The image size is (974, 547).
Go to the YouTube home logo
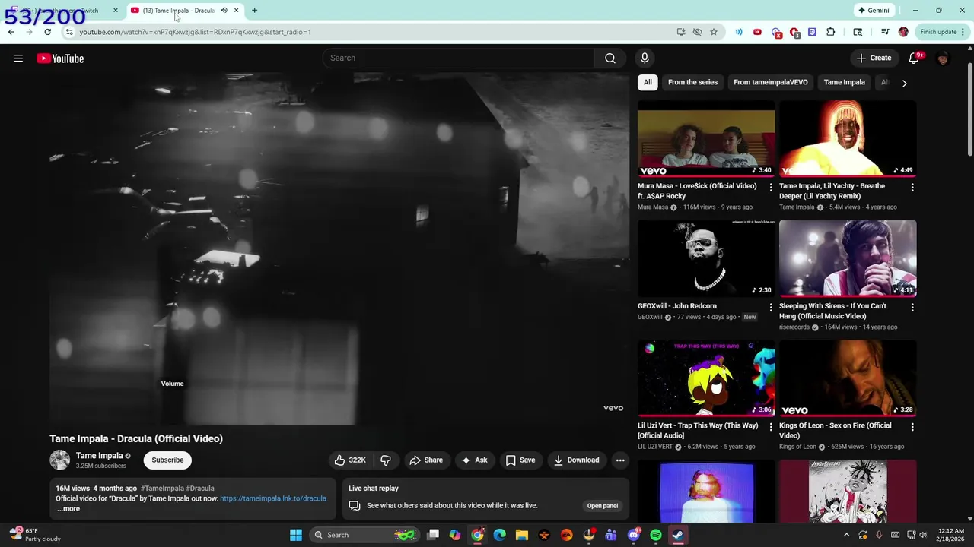tap(60, 58)
